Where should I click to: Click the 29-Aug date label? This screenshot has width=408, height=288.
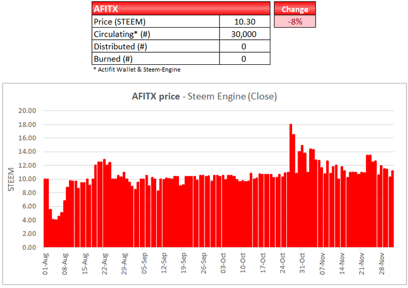click(x=124, y=264)
